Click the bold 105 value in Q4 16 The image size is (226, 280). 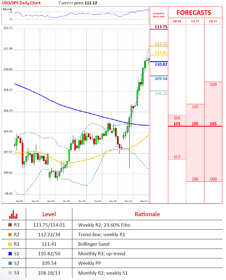tap(177, 124)
